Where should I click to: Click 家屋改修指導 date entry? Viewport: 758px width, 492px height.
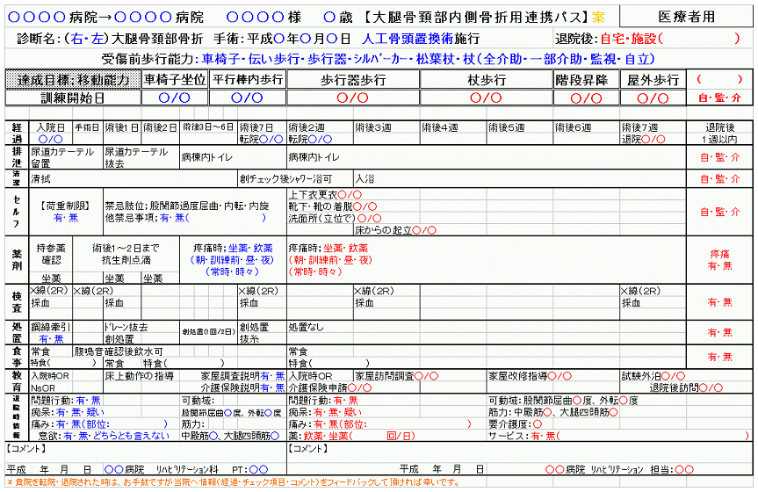click(x=560, y=375)
